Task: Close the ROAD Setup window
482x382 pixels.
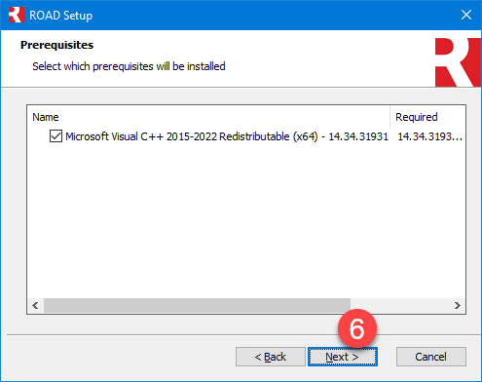Action: point(466,15)
